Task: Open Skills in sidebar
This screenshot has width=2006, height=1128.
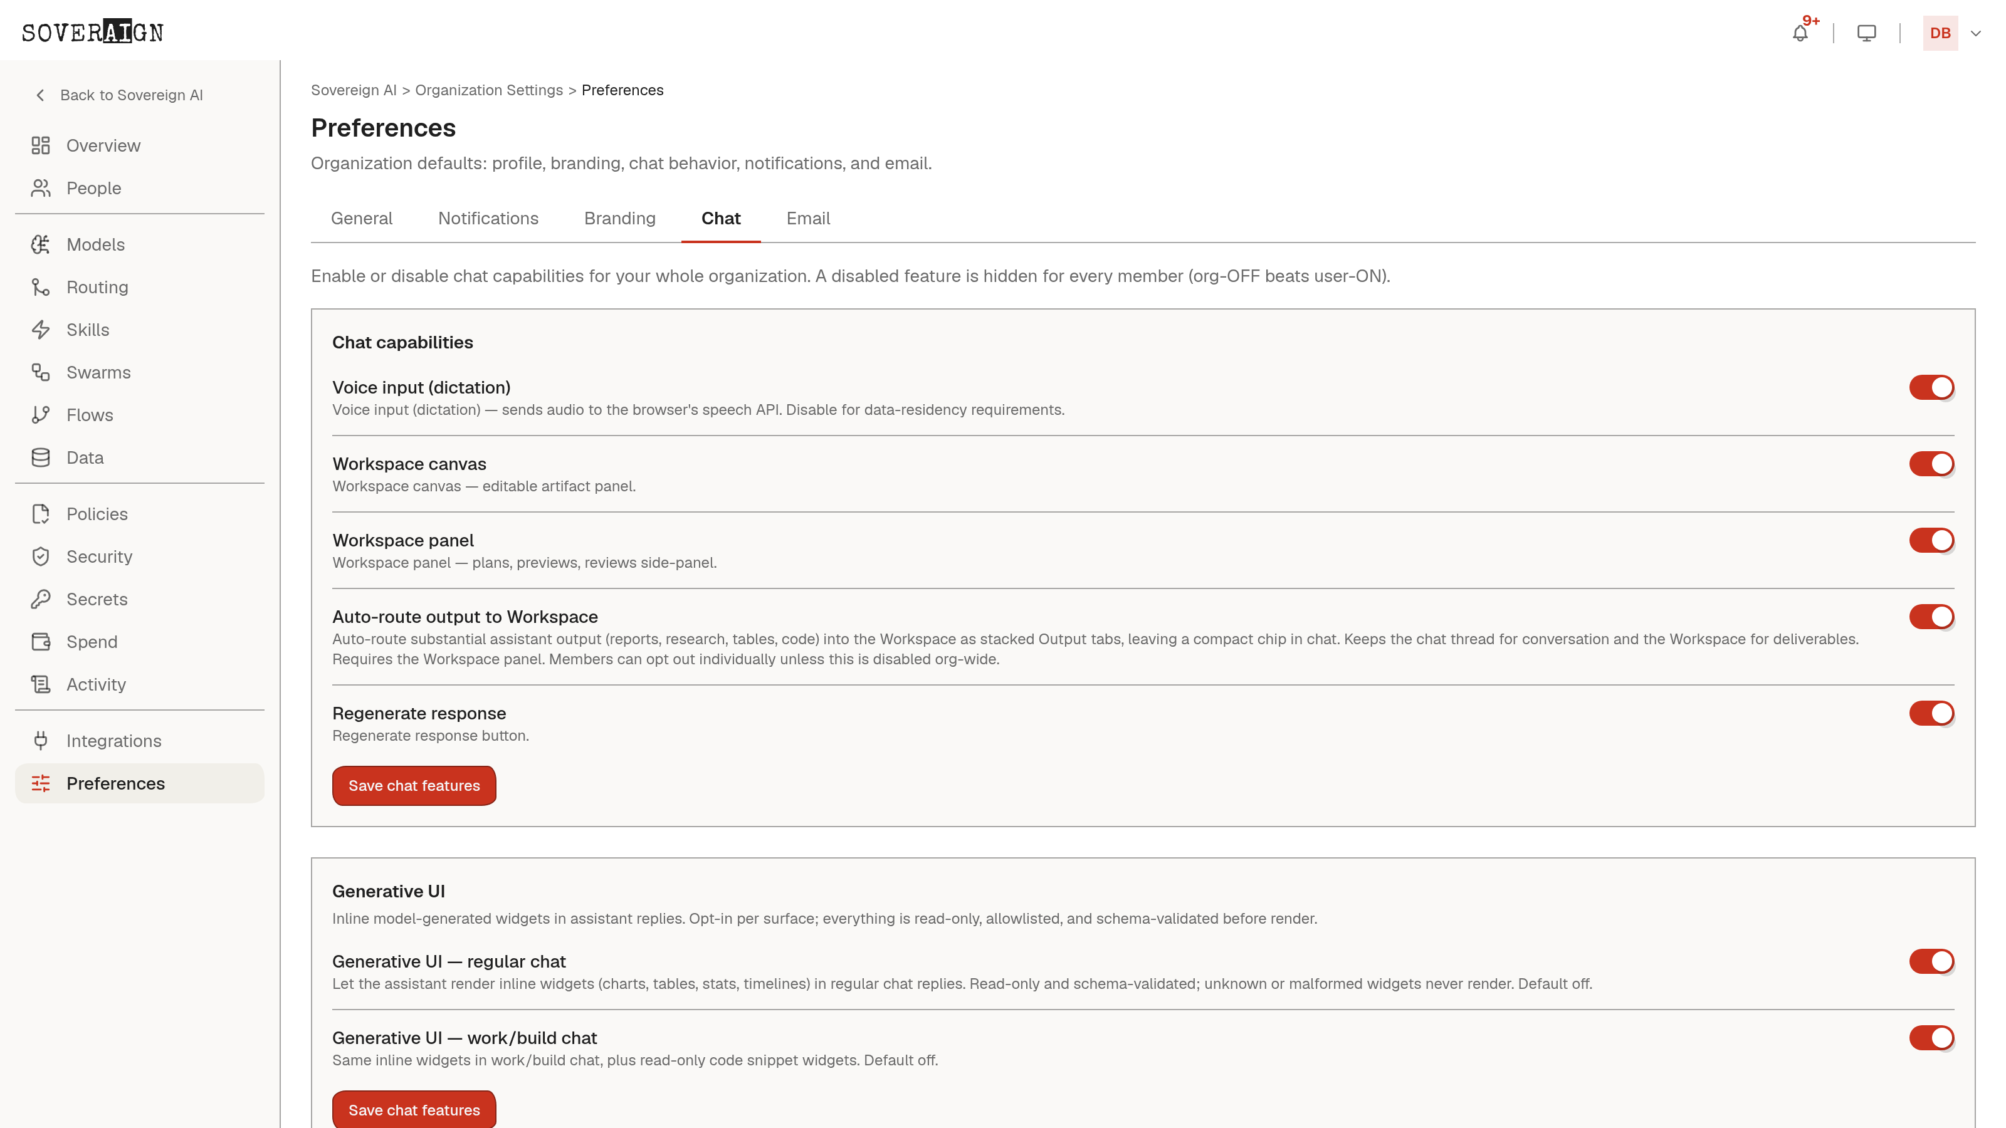Action: [x=139, y=330]
